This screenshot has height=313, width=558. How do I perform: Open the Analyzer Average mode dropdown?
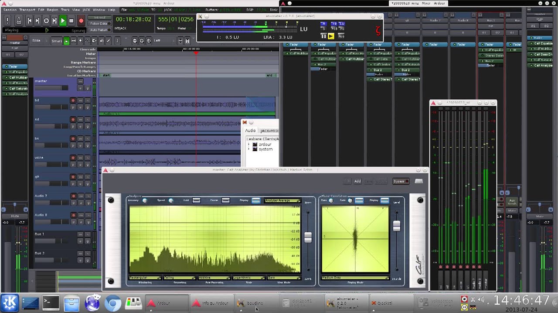(x=282, y=201)
